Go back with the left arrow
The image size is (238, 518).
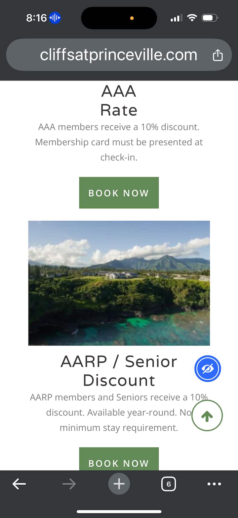19,484
